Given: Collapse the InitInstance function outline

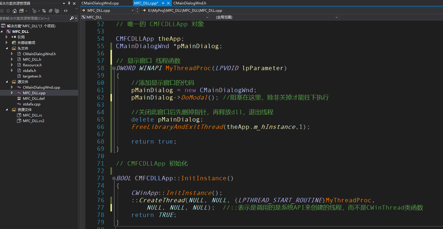Looking at the screenshot, I should pyautogui.click(x=114, y=178).
